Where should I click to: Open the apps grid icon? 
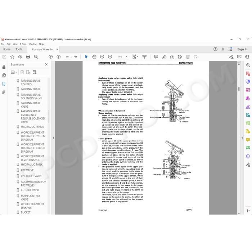click(x=230, y=49)
